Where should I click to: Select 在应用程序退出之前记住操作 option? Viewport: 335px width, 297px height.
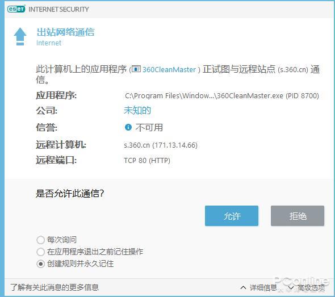(x=40, y=252)
